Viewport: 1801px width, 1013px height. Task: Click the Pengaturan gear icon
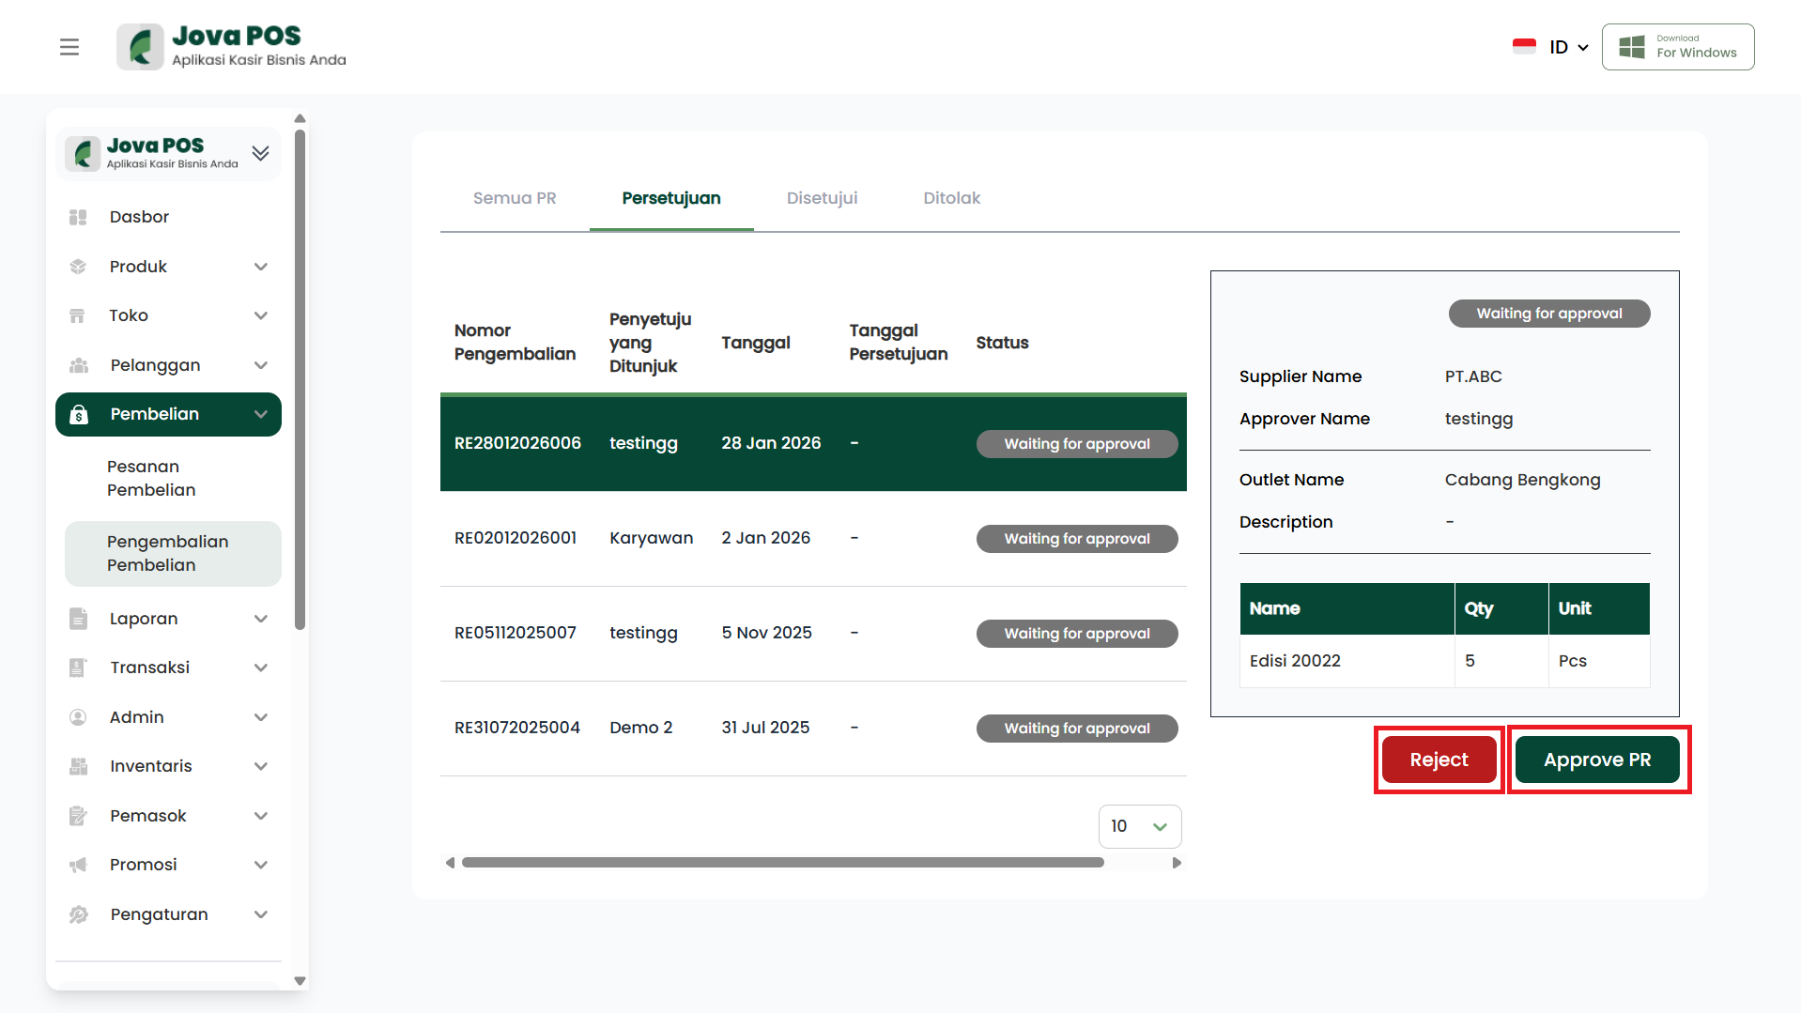coord(78,914)
